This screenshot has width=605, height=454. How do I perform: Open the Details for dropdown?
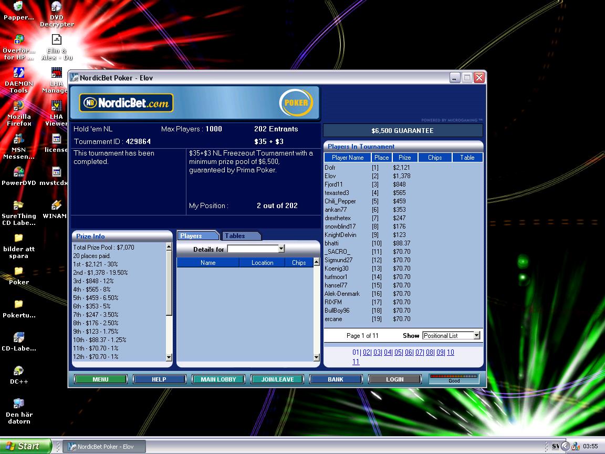[x=281, y=249]
